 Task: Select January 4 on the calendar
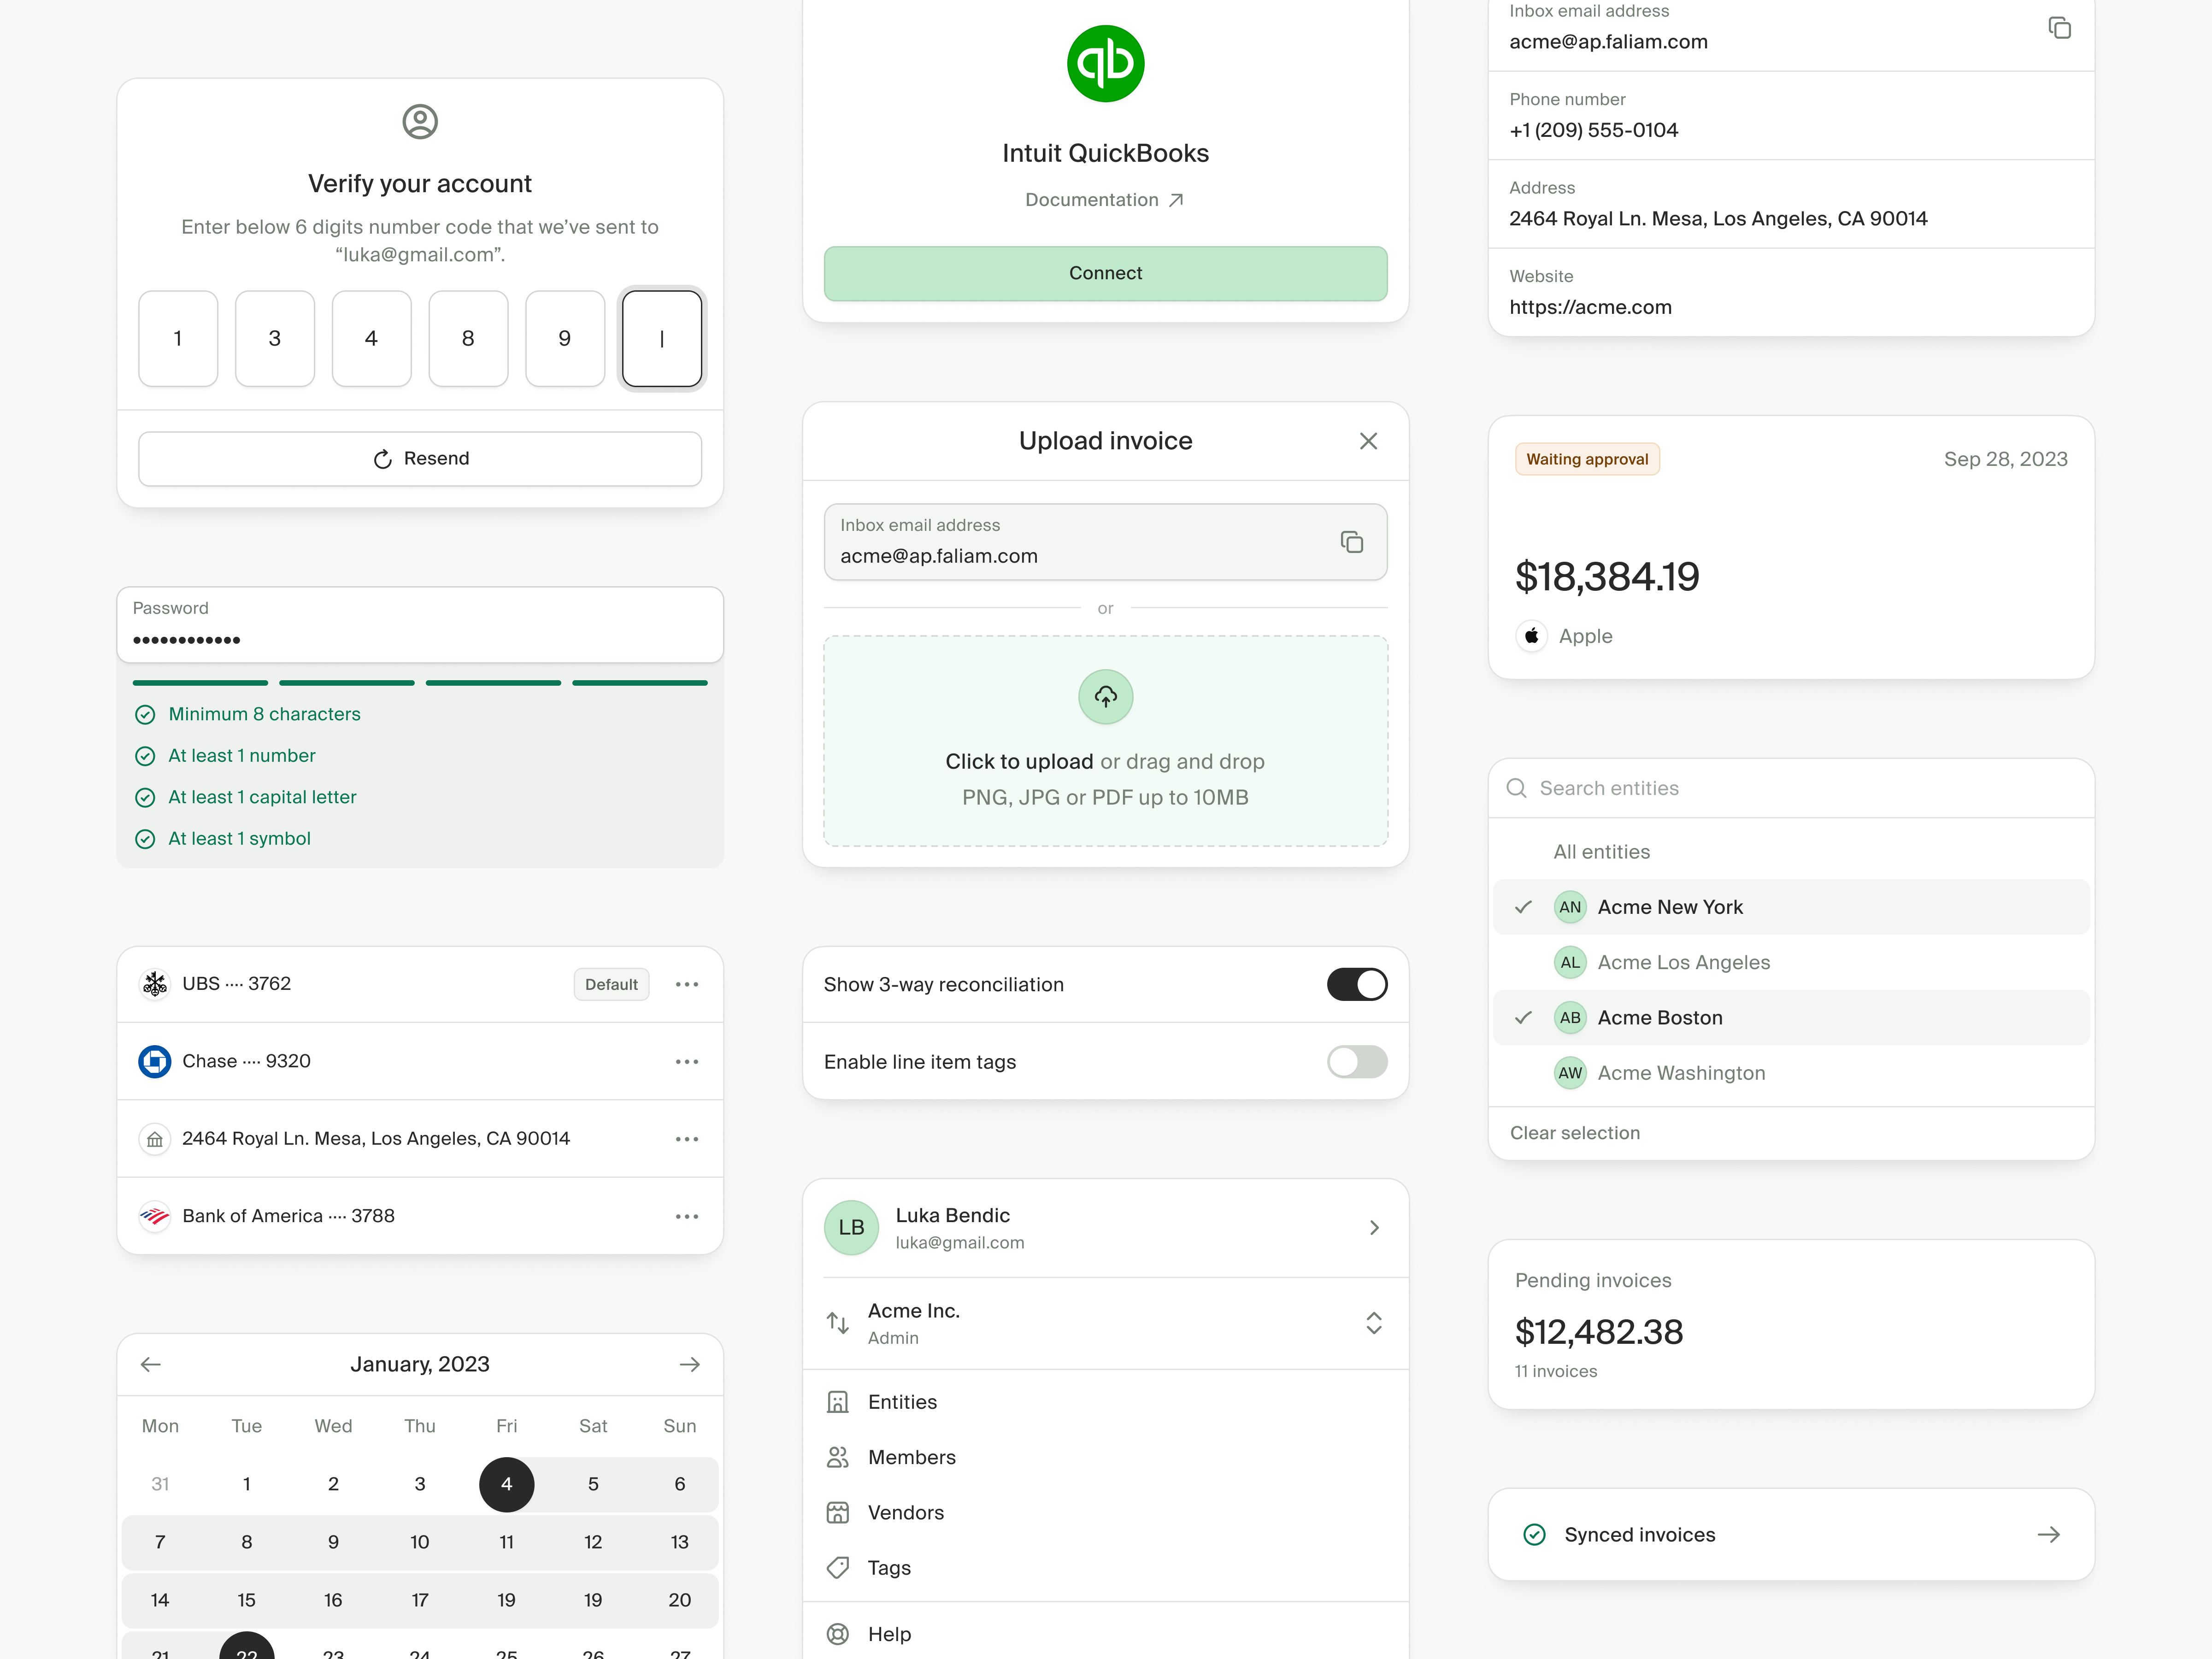click(506, 1484)
